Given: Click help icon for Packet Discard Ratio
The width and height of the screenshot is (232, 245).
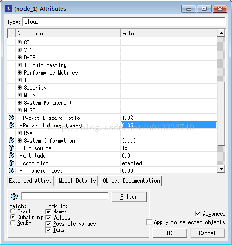Looking at the screenshot, I should click(x=11, y=118).
